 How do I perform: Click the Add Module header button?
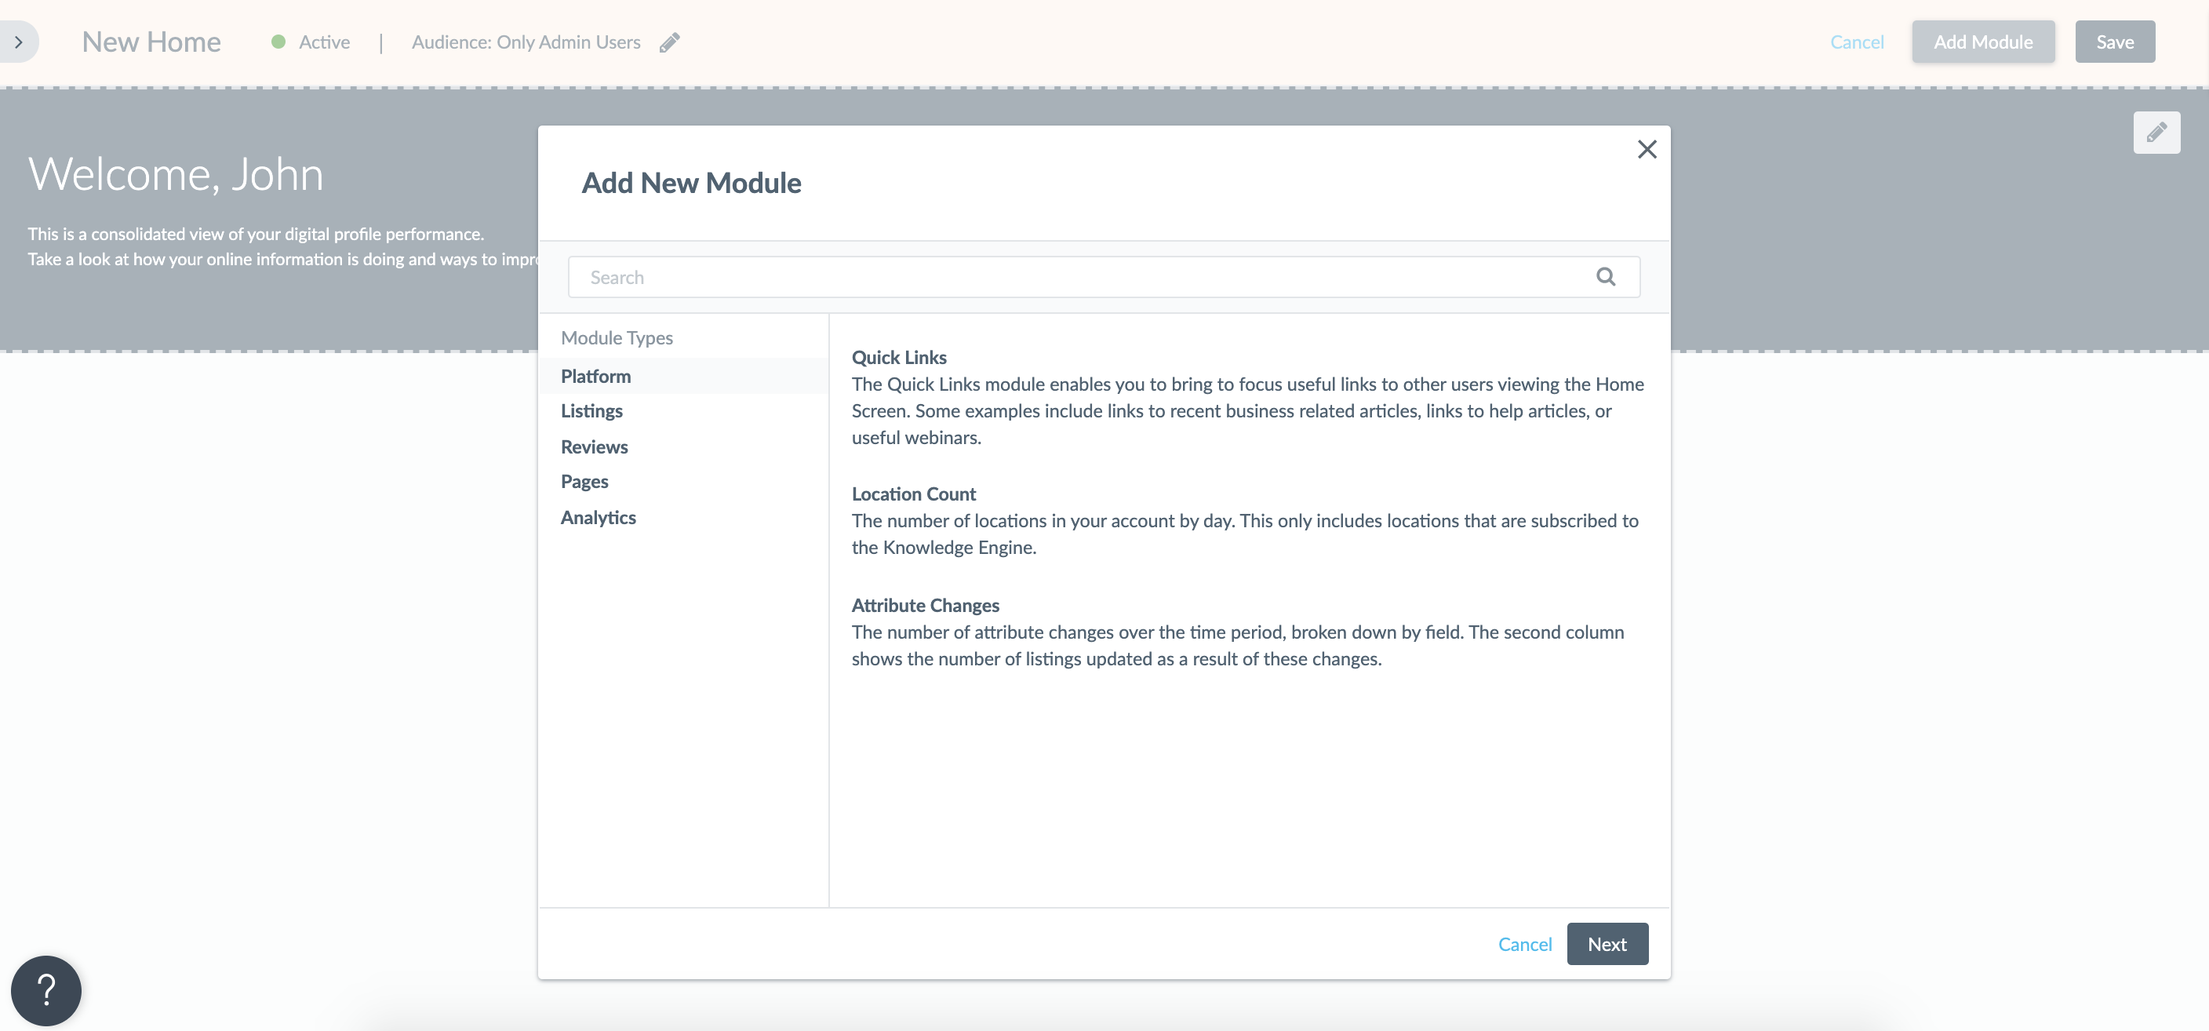tap(1982, 42)
